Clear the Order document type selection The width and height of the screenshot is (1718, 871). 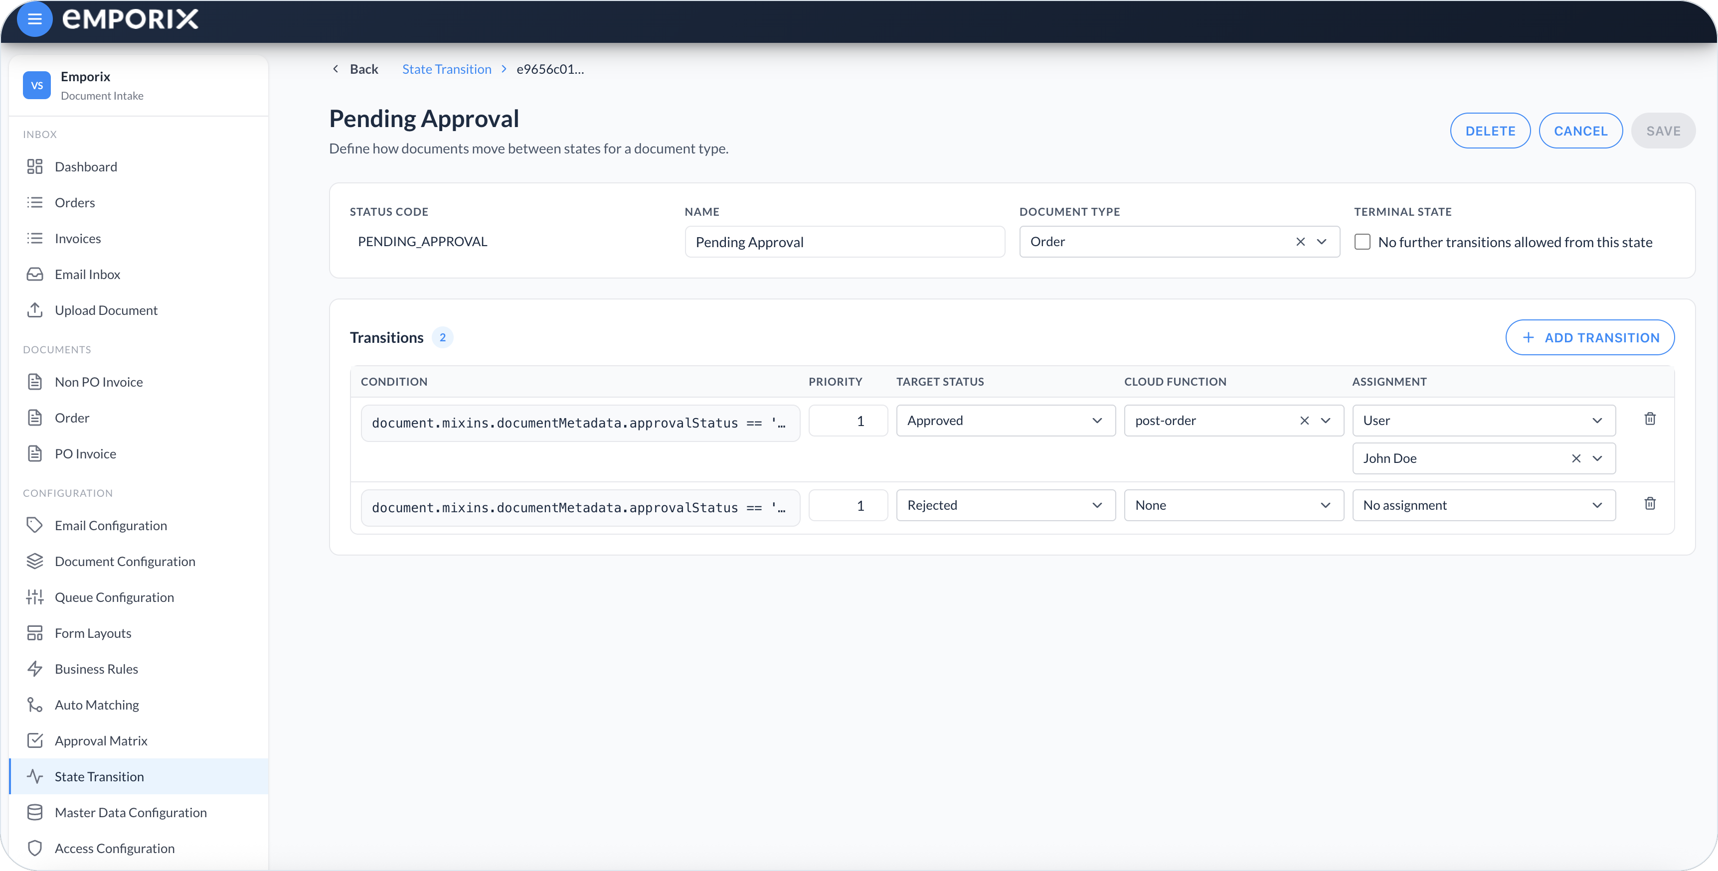click(1301, 242)
